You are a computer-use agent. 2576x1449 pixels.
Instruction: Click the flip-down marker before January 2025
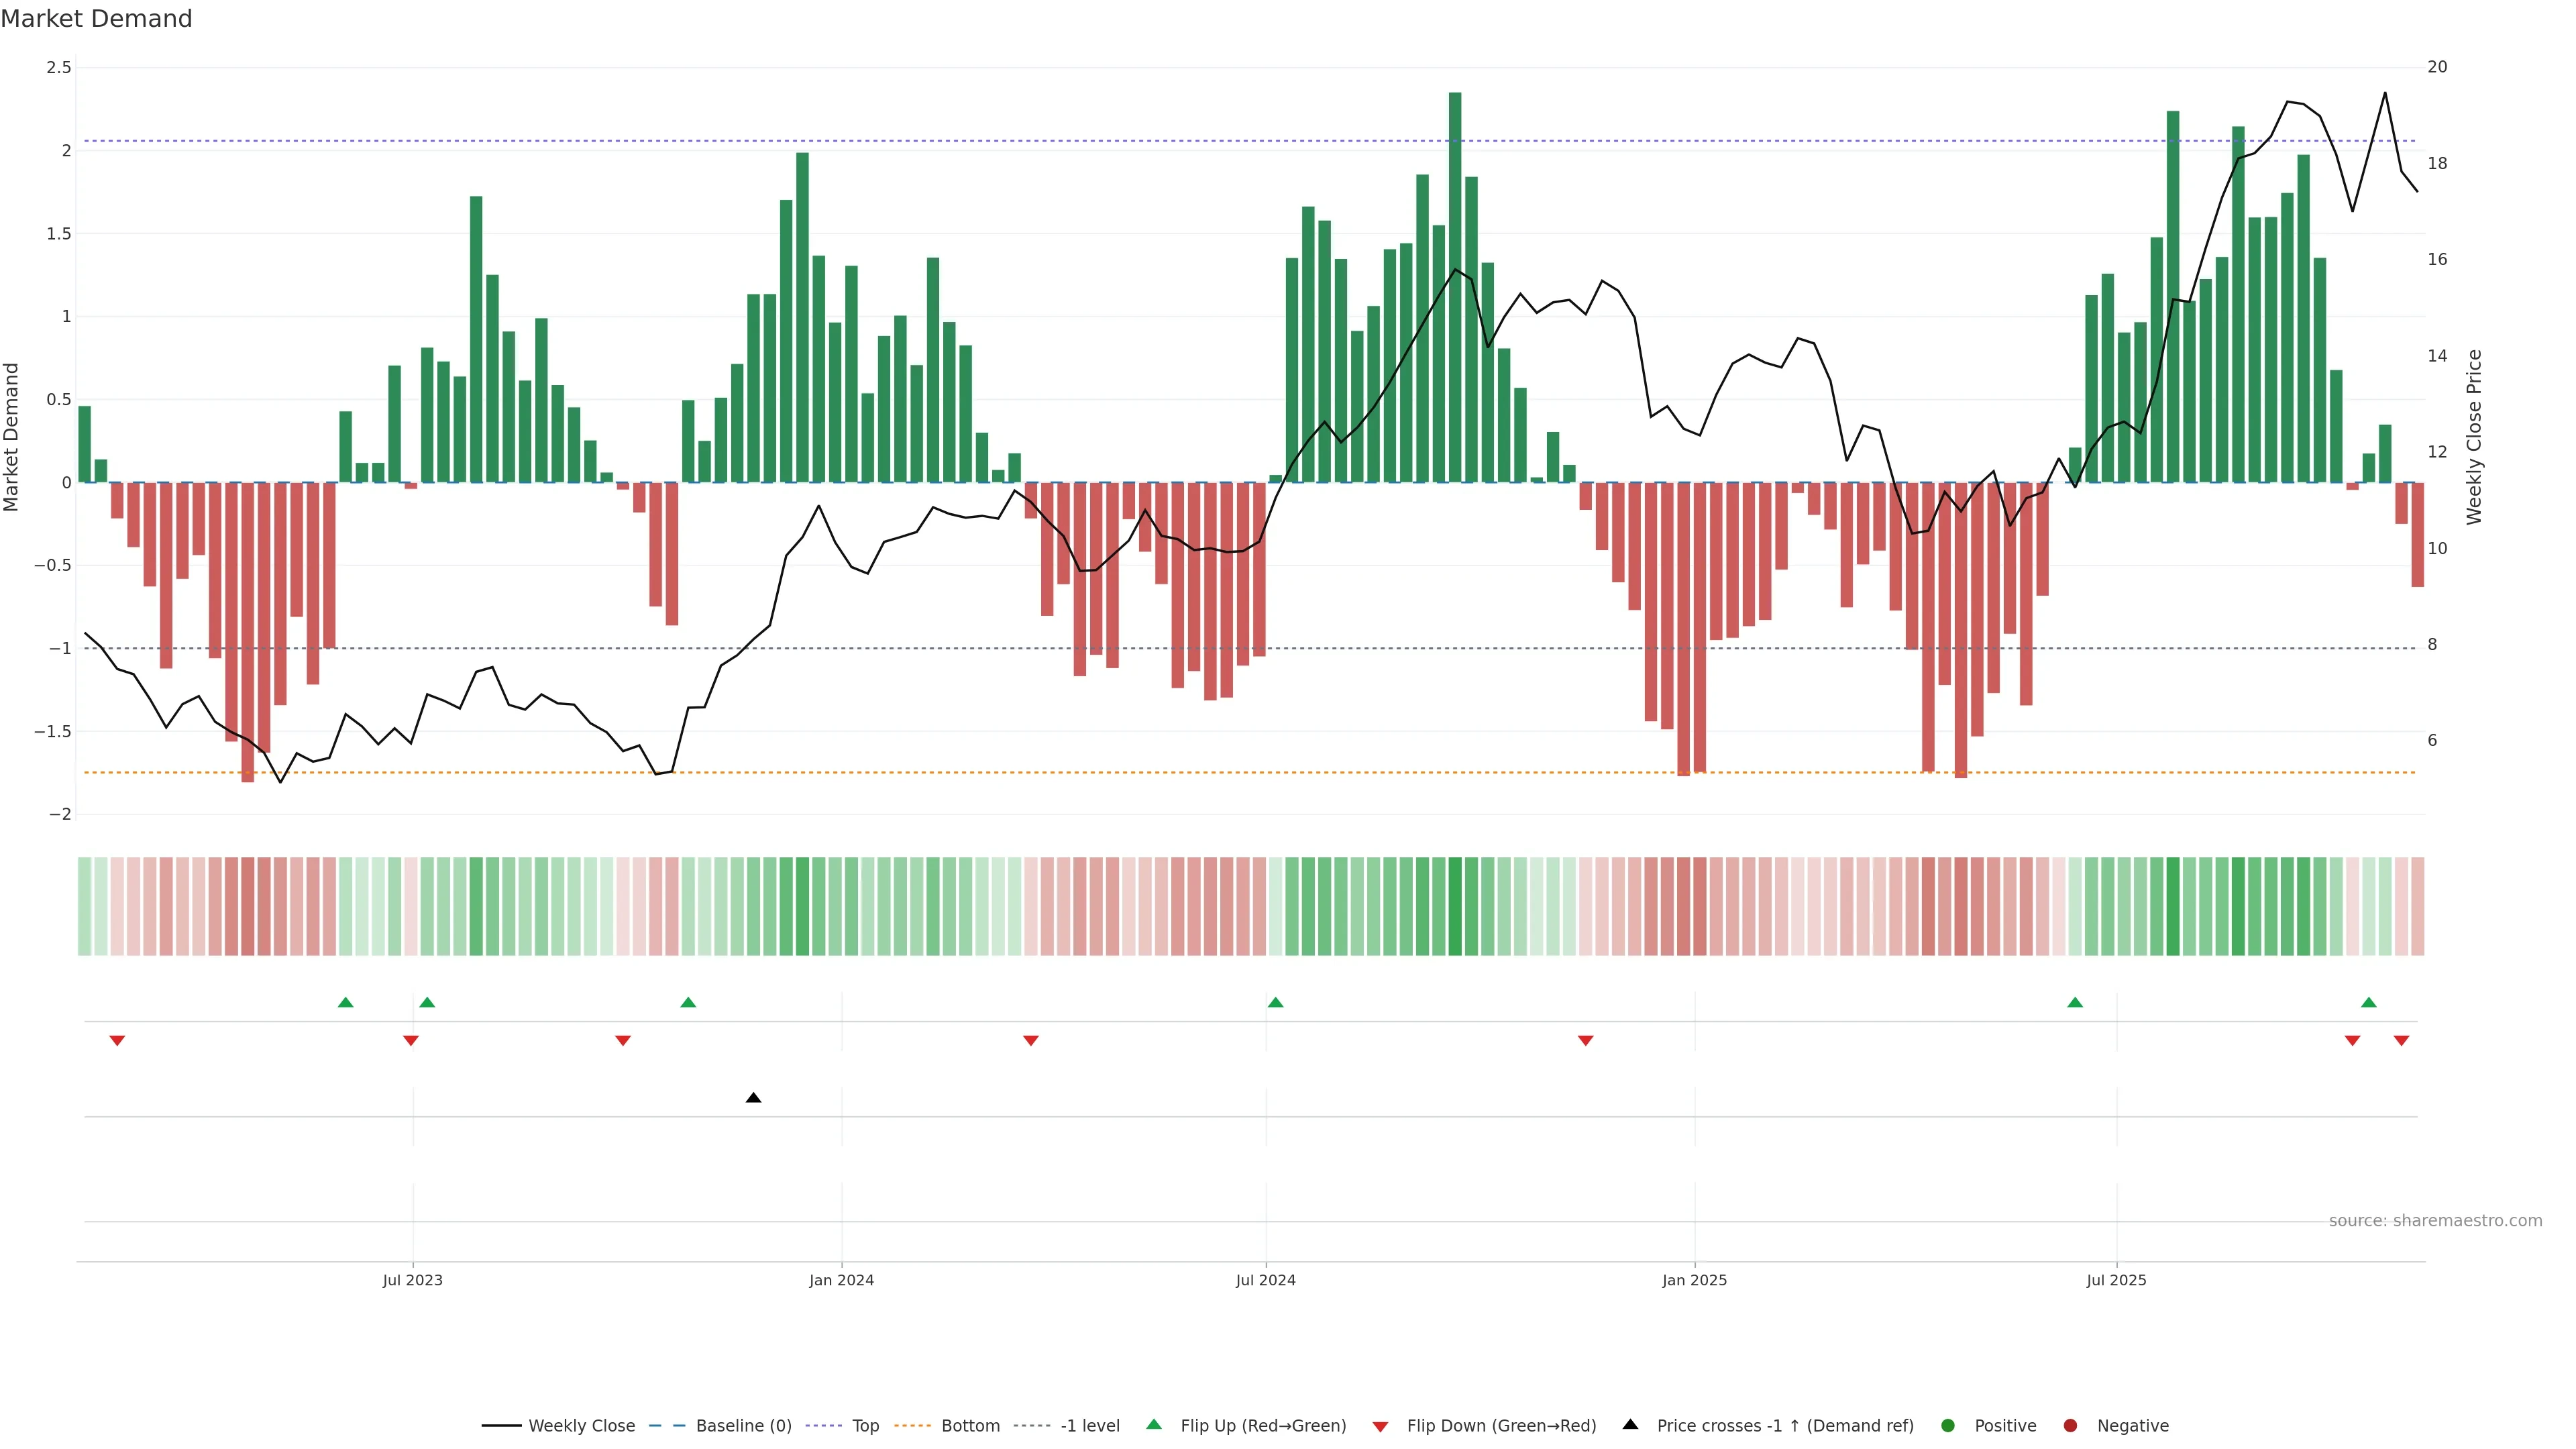coord(1585,1041)
